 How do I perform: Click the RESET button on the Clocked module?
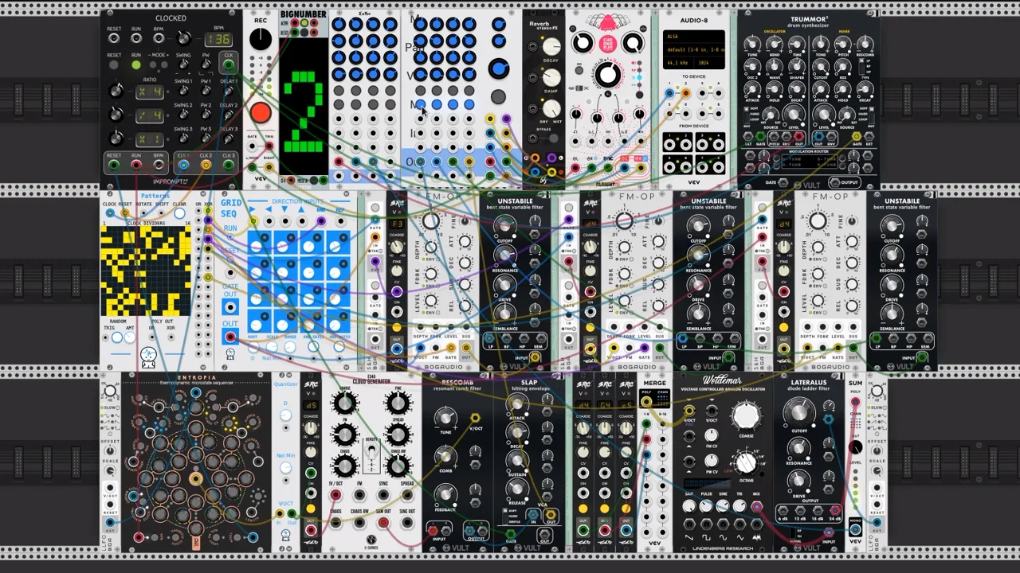click(114, 65)
